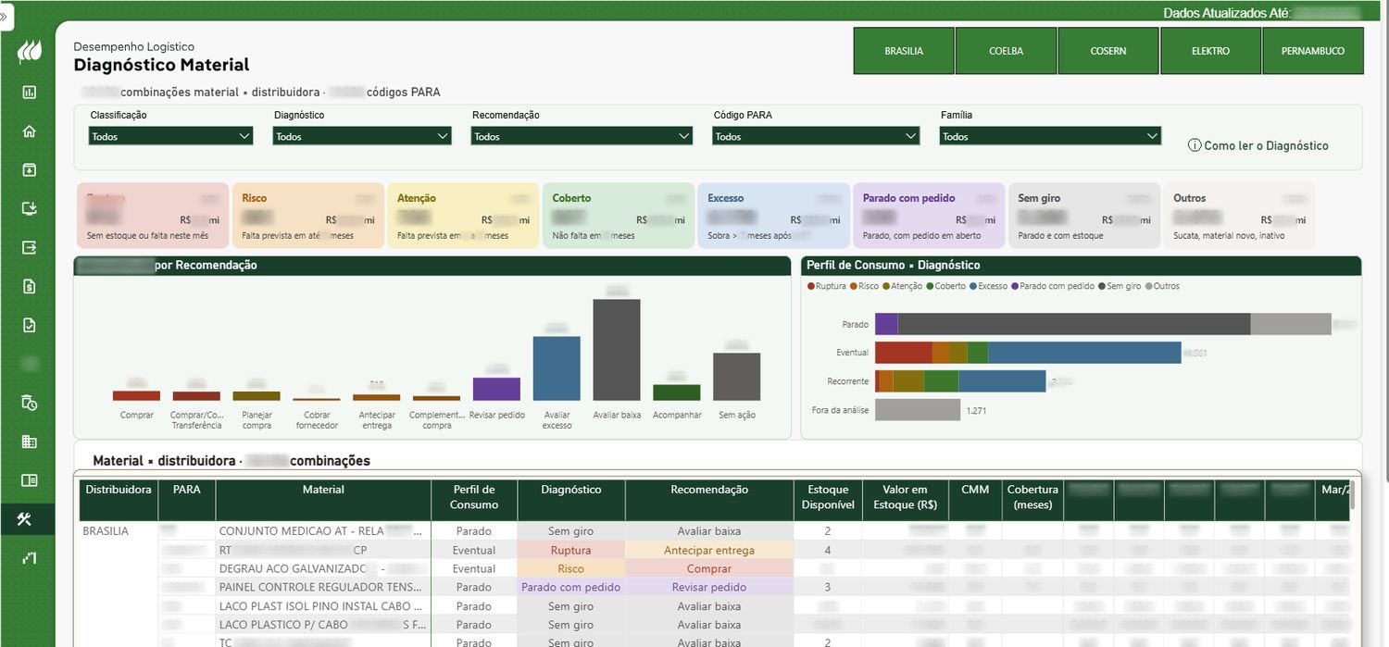Open the bar chart report sidebar icon
This screenshot has height=647, width=1389.
[x=29, y=92]
